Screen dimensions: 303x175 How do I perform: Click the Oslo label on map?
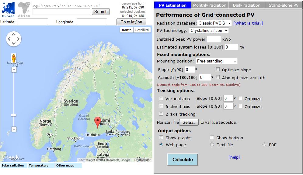tap(50, 134)
